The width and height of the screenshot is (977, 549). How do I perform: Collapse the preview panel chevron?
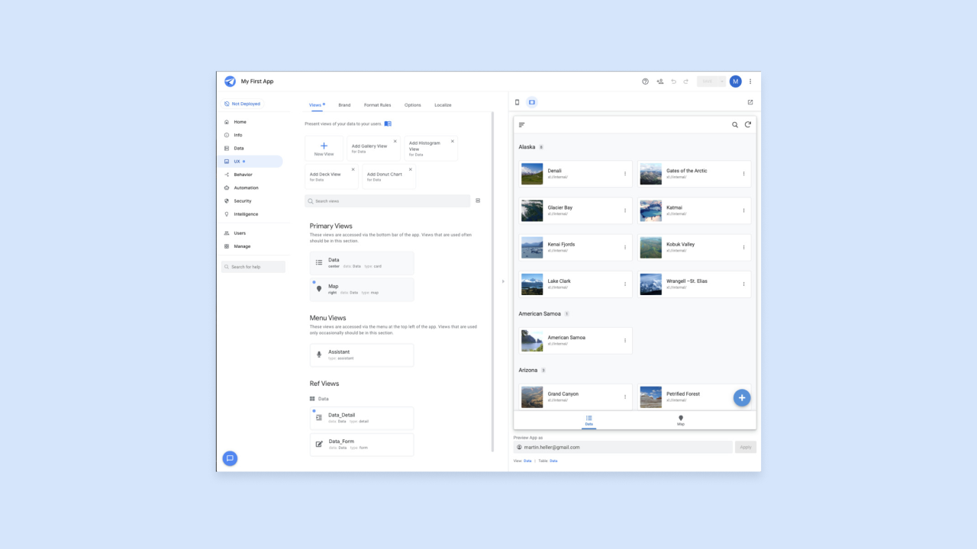coord(502,281)
